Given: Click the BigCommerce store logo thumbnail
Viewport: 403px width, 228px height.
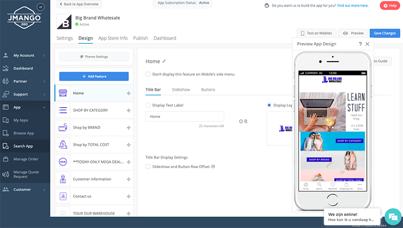Looking at the screenshot, I should click(64, 22).
